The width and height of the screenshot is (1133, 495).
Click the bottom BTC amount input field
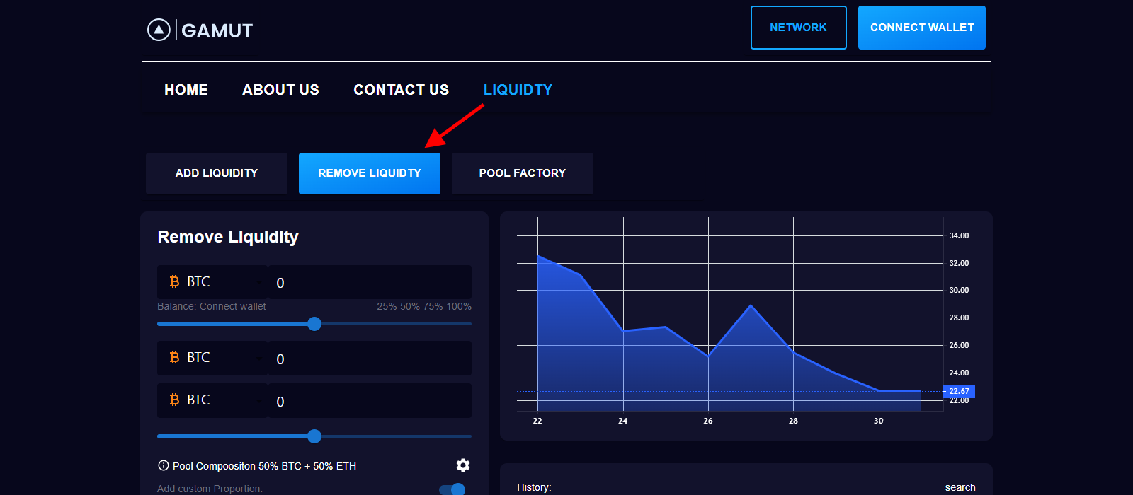tap(370, 400)
